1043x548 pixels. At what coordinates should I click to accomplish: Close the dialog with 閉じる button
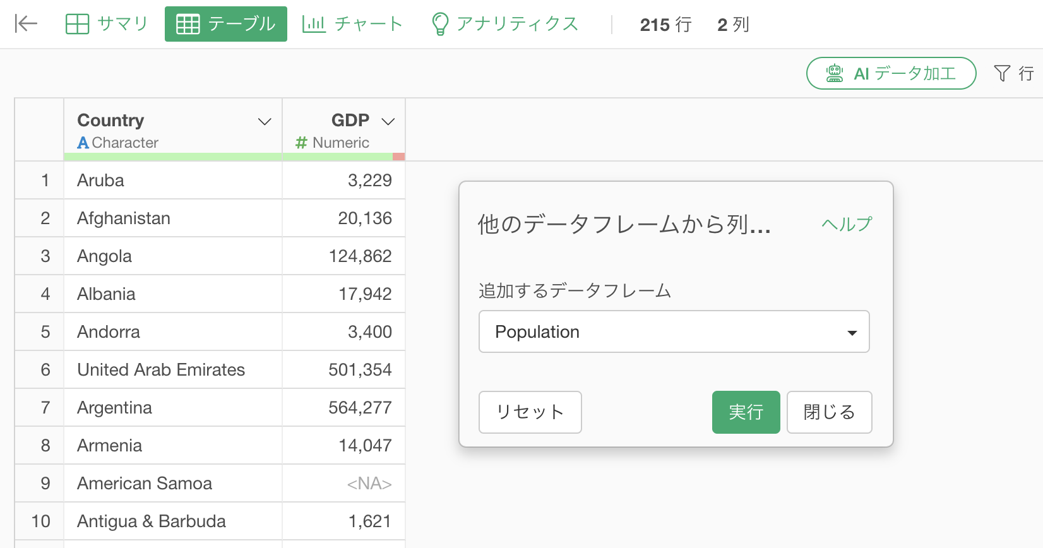829,412
